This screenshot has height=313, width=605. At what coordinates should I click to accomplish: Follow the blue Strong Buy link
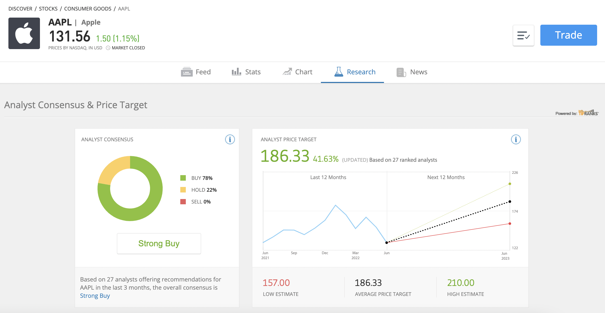pos(95,296)
